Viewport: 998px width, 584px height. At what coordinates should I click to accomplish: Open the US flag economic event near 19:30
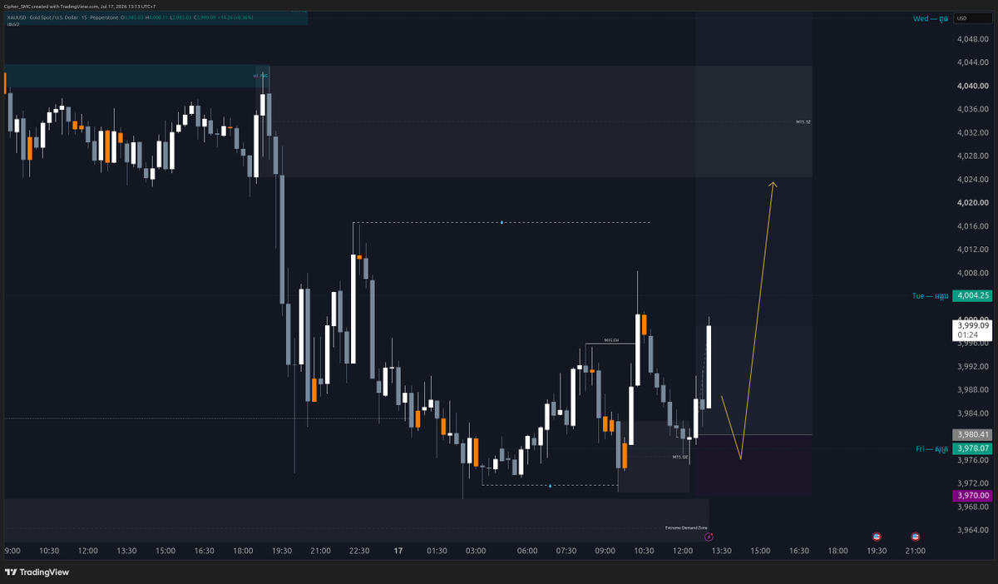[877, 537]
